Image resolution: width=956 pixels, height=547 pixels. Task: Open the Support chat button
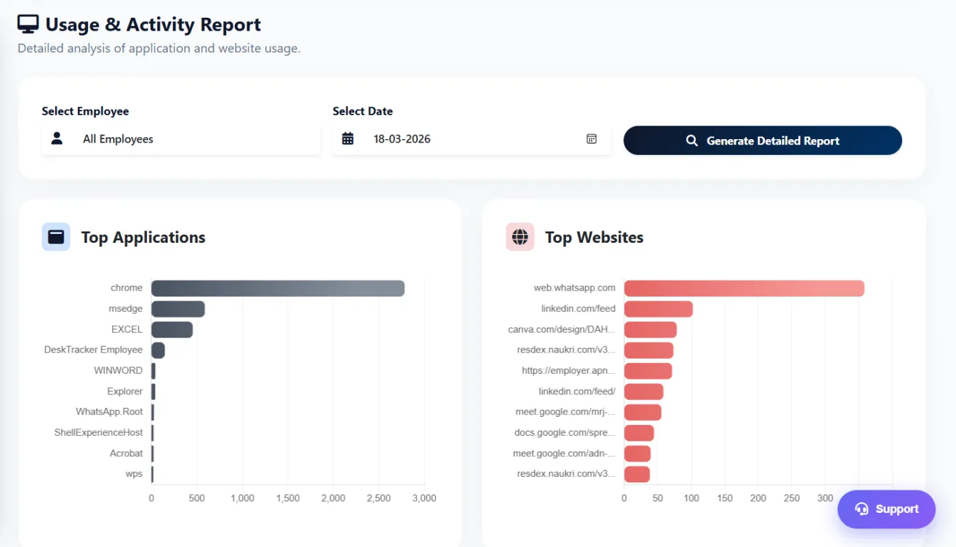tap(886, 509)
